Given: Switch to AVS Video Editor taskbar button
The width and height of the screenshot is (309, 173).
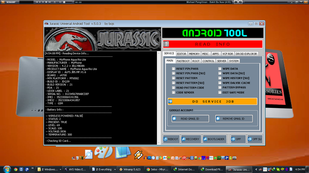Looking at the screenshot, I should [75, 169].
